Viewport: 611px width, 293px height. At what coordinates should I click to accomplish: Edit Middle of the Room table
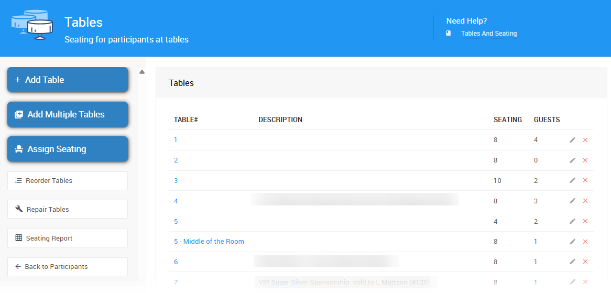[572, 242]
